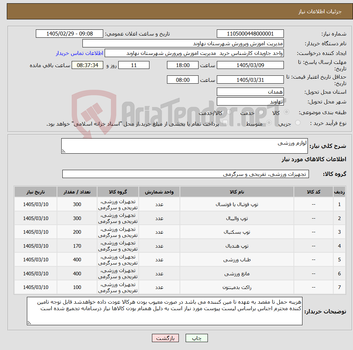Select the کالا radio button
The image size is (353, 350).
[287, 112]
